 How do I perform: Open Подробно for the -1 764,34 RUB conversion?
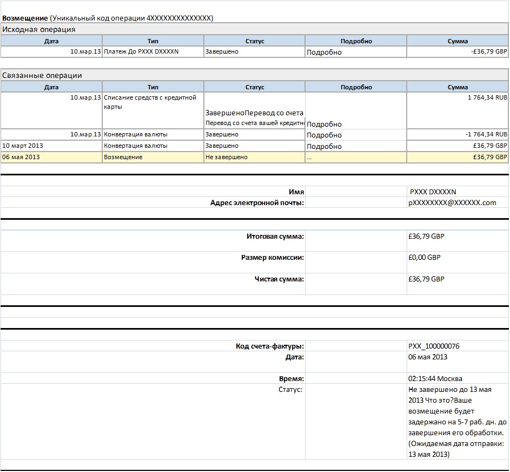click(x=324, y=135)
